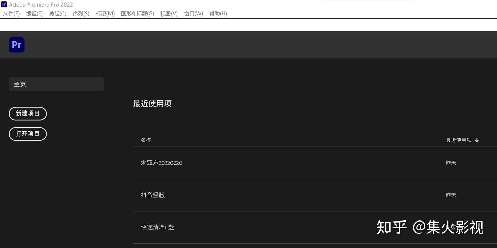The height and width of the screenshot is (248, 497).
Task: Click the Premiere Pro icon in the title bar
Action: tap(3, 4)
